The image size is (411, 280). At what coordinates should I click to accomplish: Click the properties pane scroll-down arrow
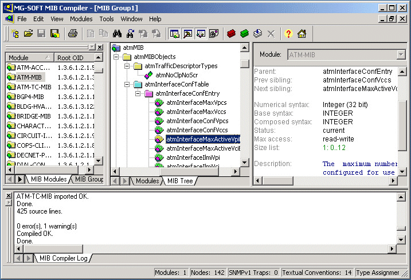click(x=402, y=172)
